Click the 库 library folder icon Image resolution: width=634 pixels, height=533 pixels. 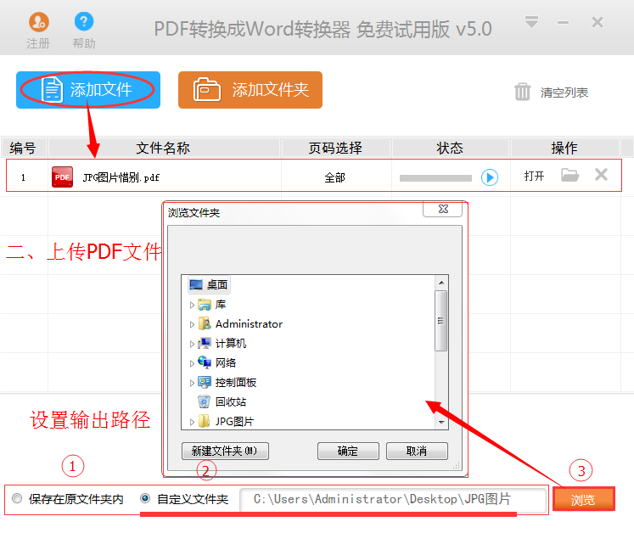[205, 305]
